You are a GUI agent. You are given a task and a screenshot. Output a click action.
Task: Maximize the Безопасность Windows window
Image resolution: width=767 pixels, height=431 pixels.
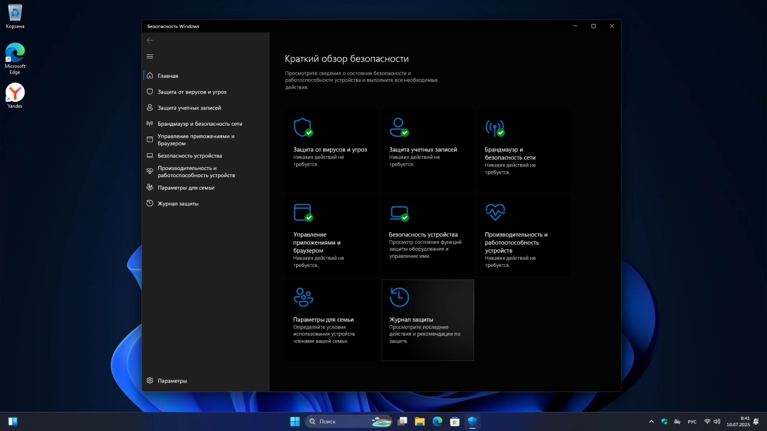[593, 26]
